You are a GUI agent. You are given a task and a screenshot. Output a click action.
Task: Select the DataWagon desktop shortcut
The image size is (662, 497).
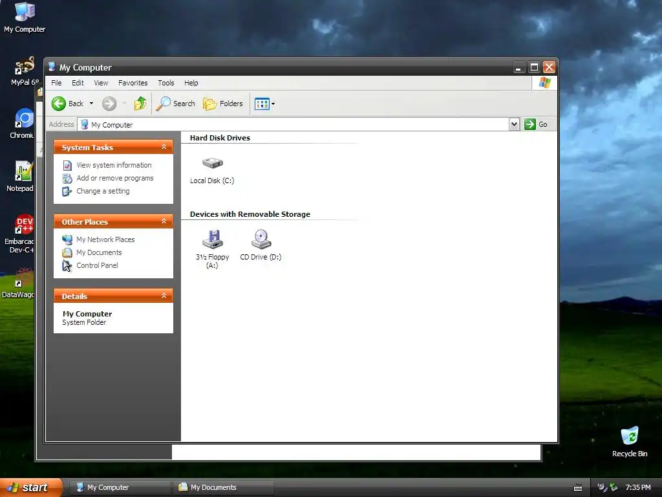coord(19,283)
